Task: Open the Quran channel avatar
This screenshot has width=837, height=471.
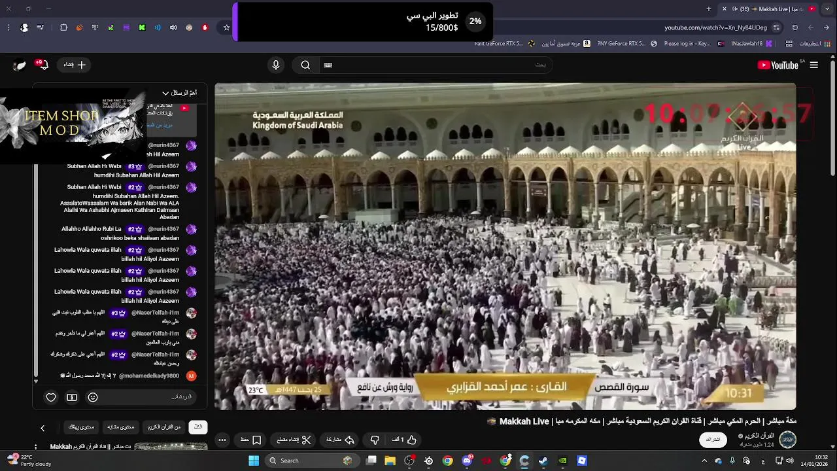Action: [x=787, y=440]
